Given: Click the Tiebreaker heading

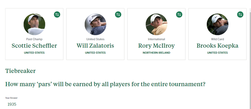Looking at the screenshot, I should pyautogui.click(x=20, y=71).
